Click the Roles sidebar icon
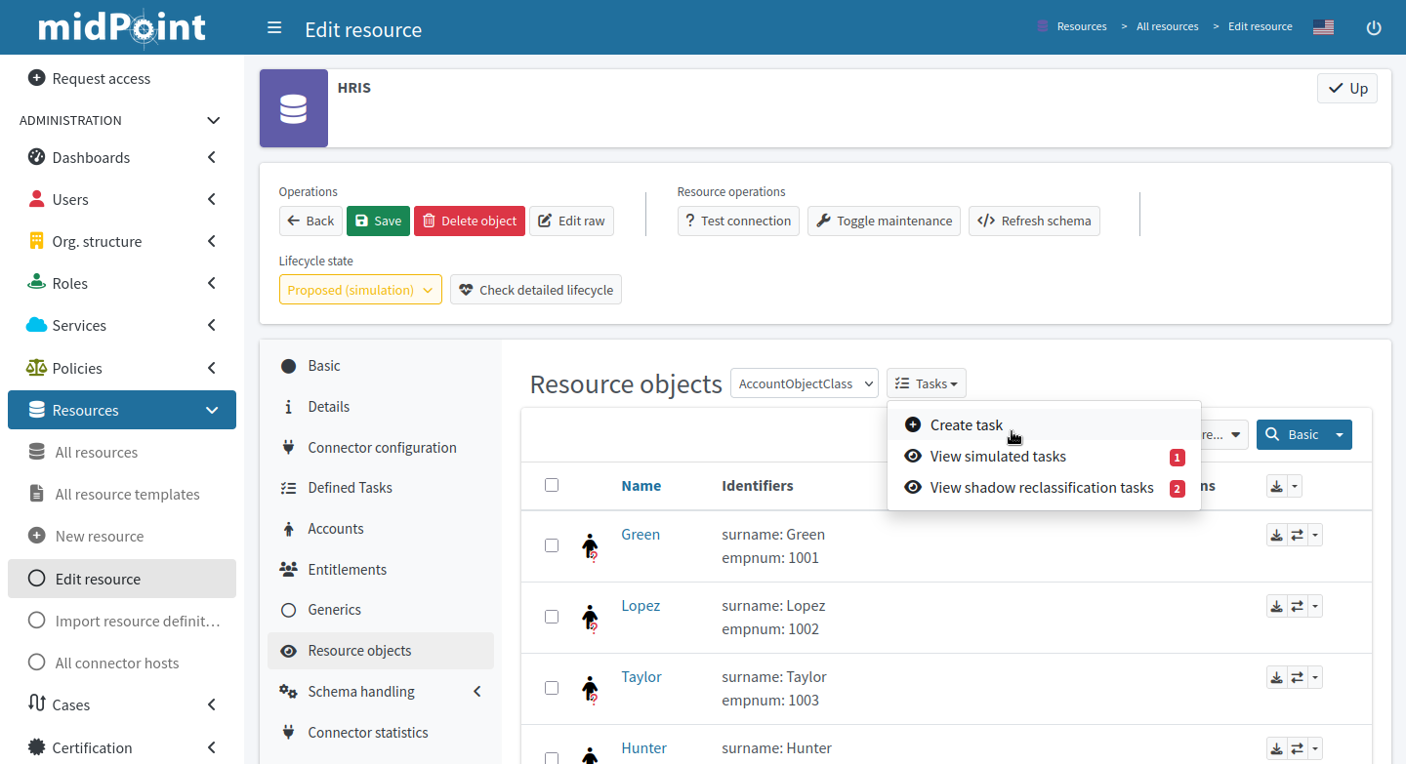The image size is (1406, 764). point(36,283)
